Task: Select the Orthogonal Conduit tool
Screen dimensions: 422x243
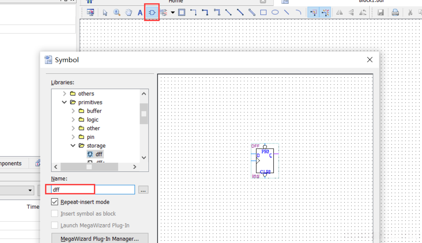Action: point(217,12)
